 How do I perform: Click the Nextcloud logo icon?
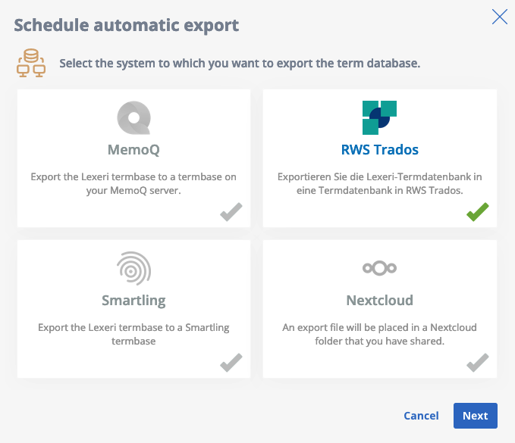[379, 268]
